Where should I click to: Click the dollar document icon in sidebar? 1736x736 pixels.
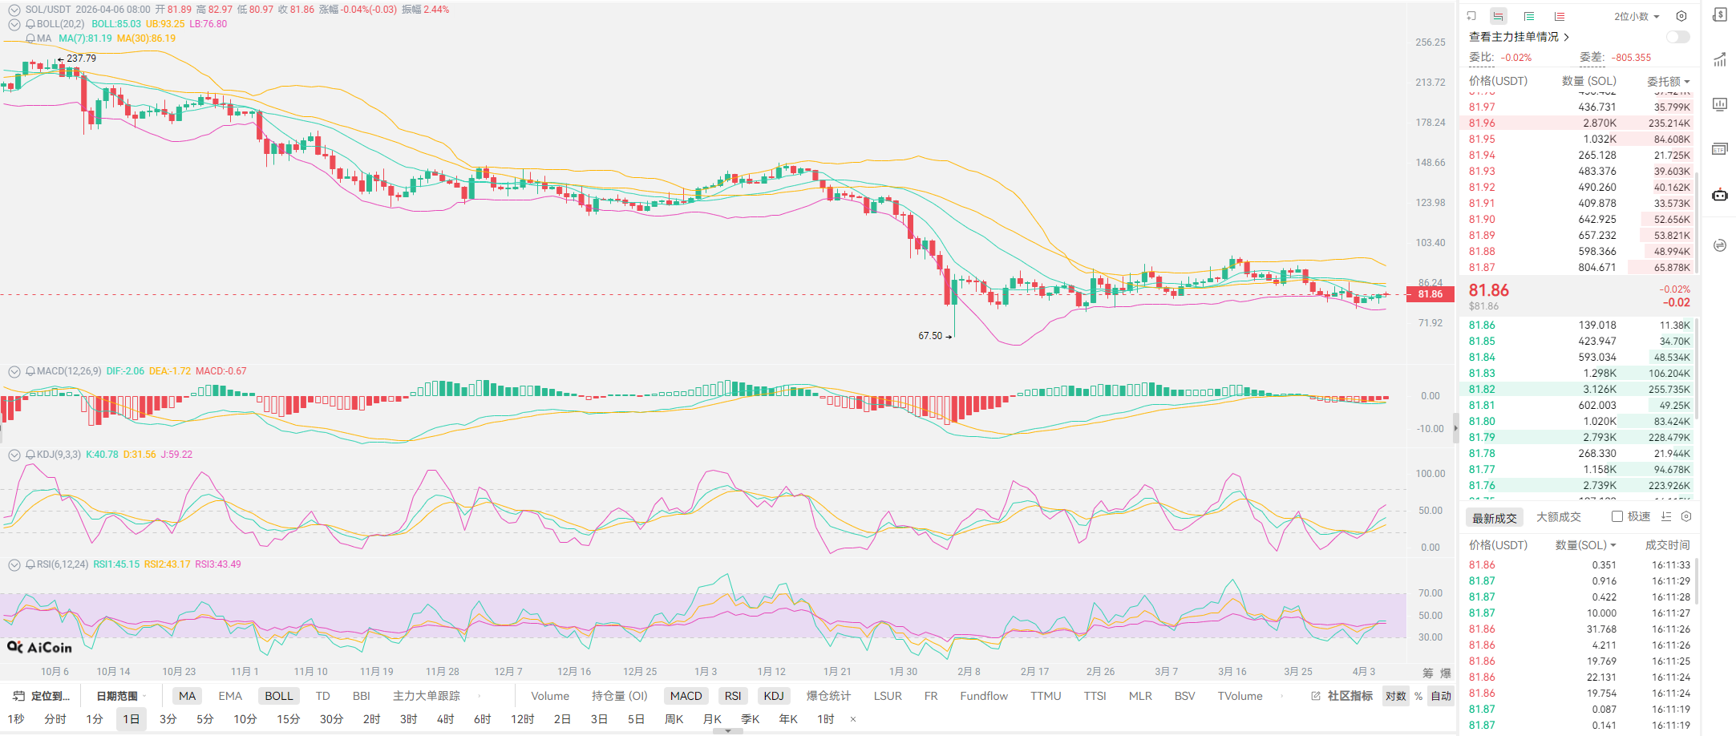point(1720,15)
